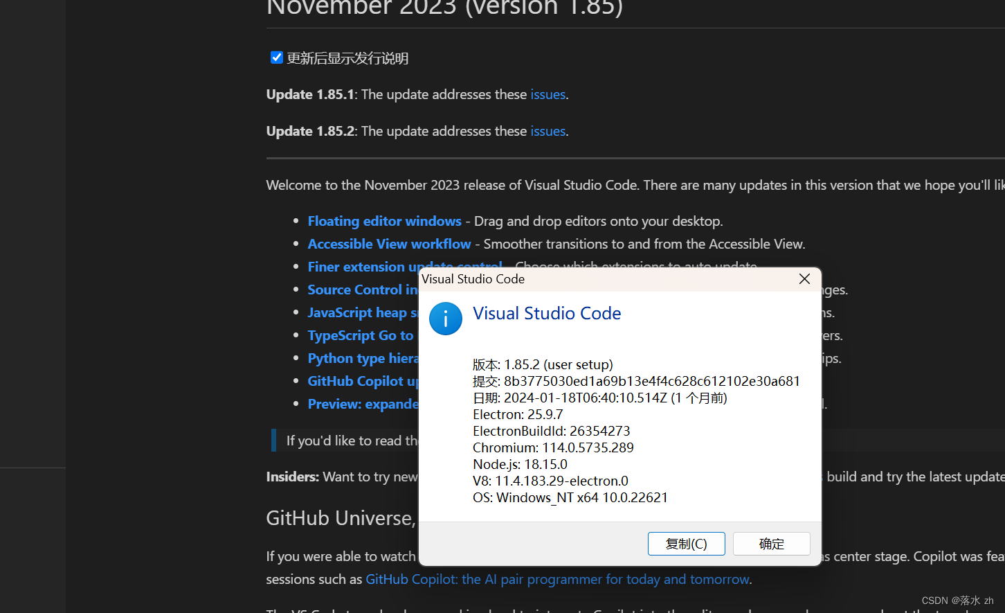Click the Chromium: 114.0.5735.289 line
This screenshot has width=1005, height=613.
pos(553,447)
